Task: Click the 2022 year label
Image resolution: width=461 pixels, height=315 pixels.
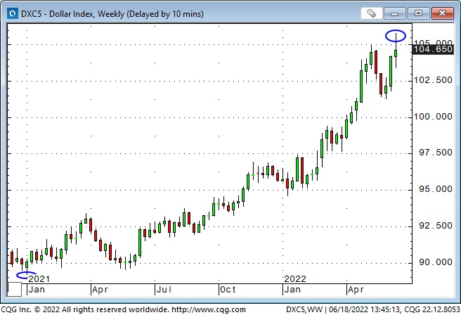Action: (295, 278)
